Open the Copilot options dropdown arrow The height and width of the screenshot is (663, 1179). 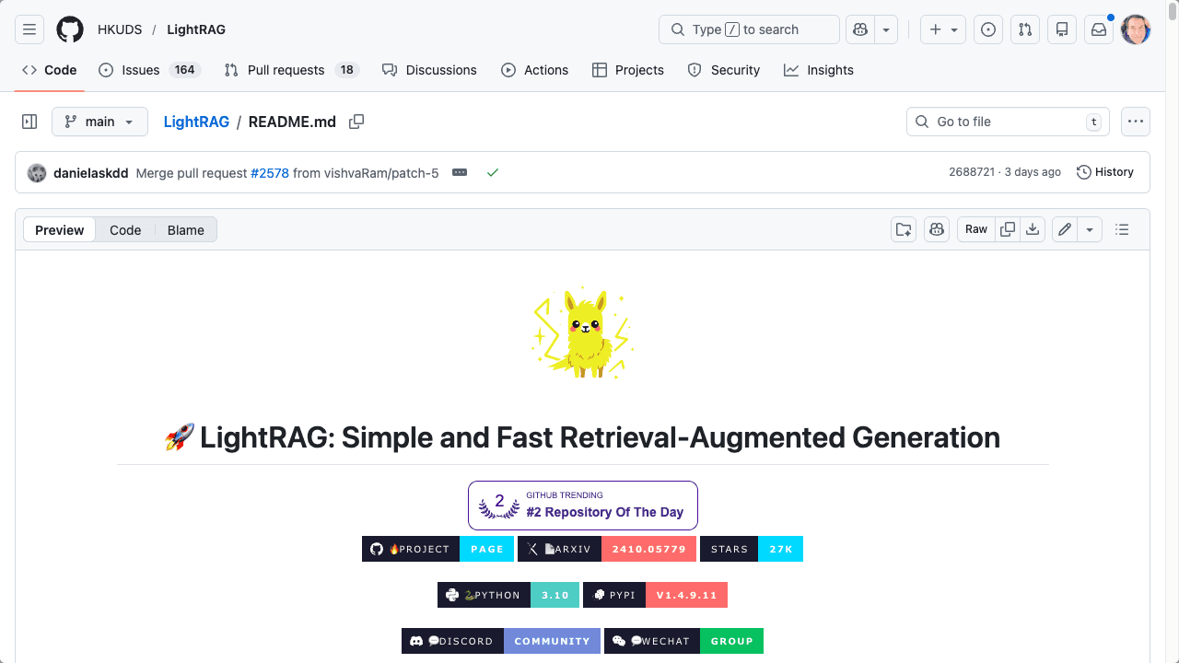[x=886, y=29]
